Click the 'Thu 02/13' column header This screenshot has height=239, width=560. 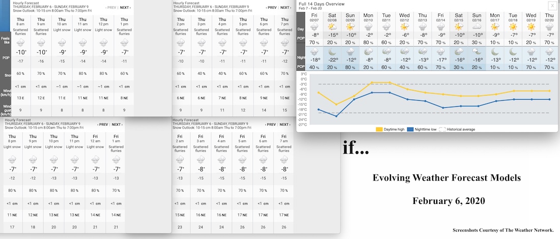tap(423, 17)
